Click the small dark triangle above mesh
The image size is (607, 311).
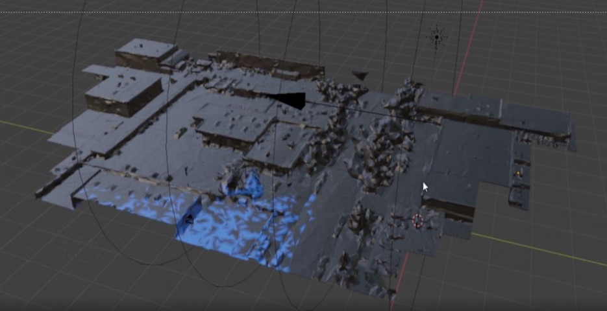tap(360, 76)
